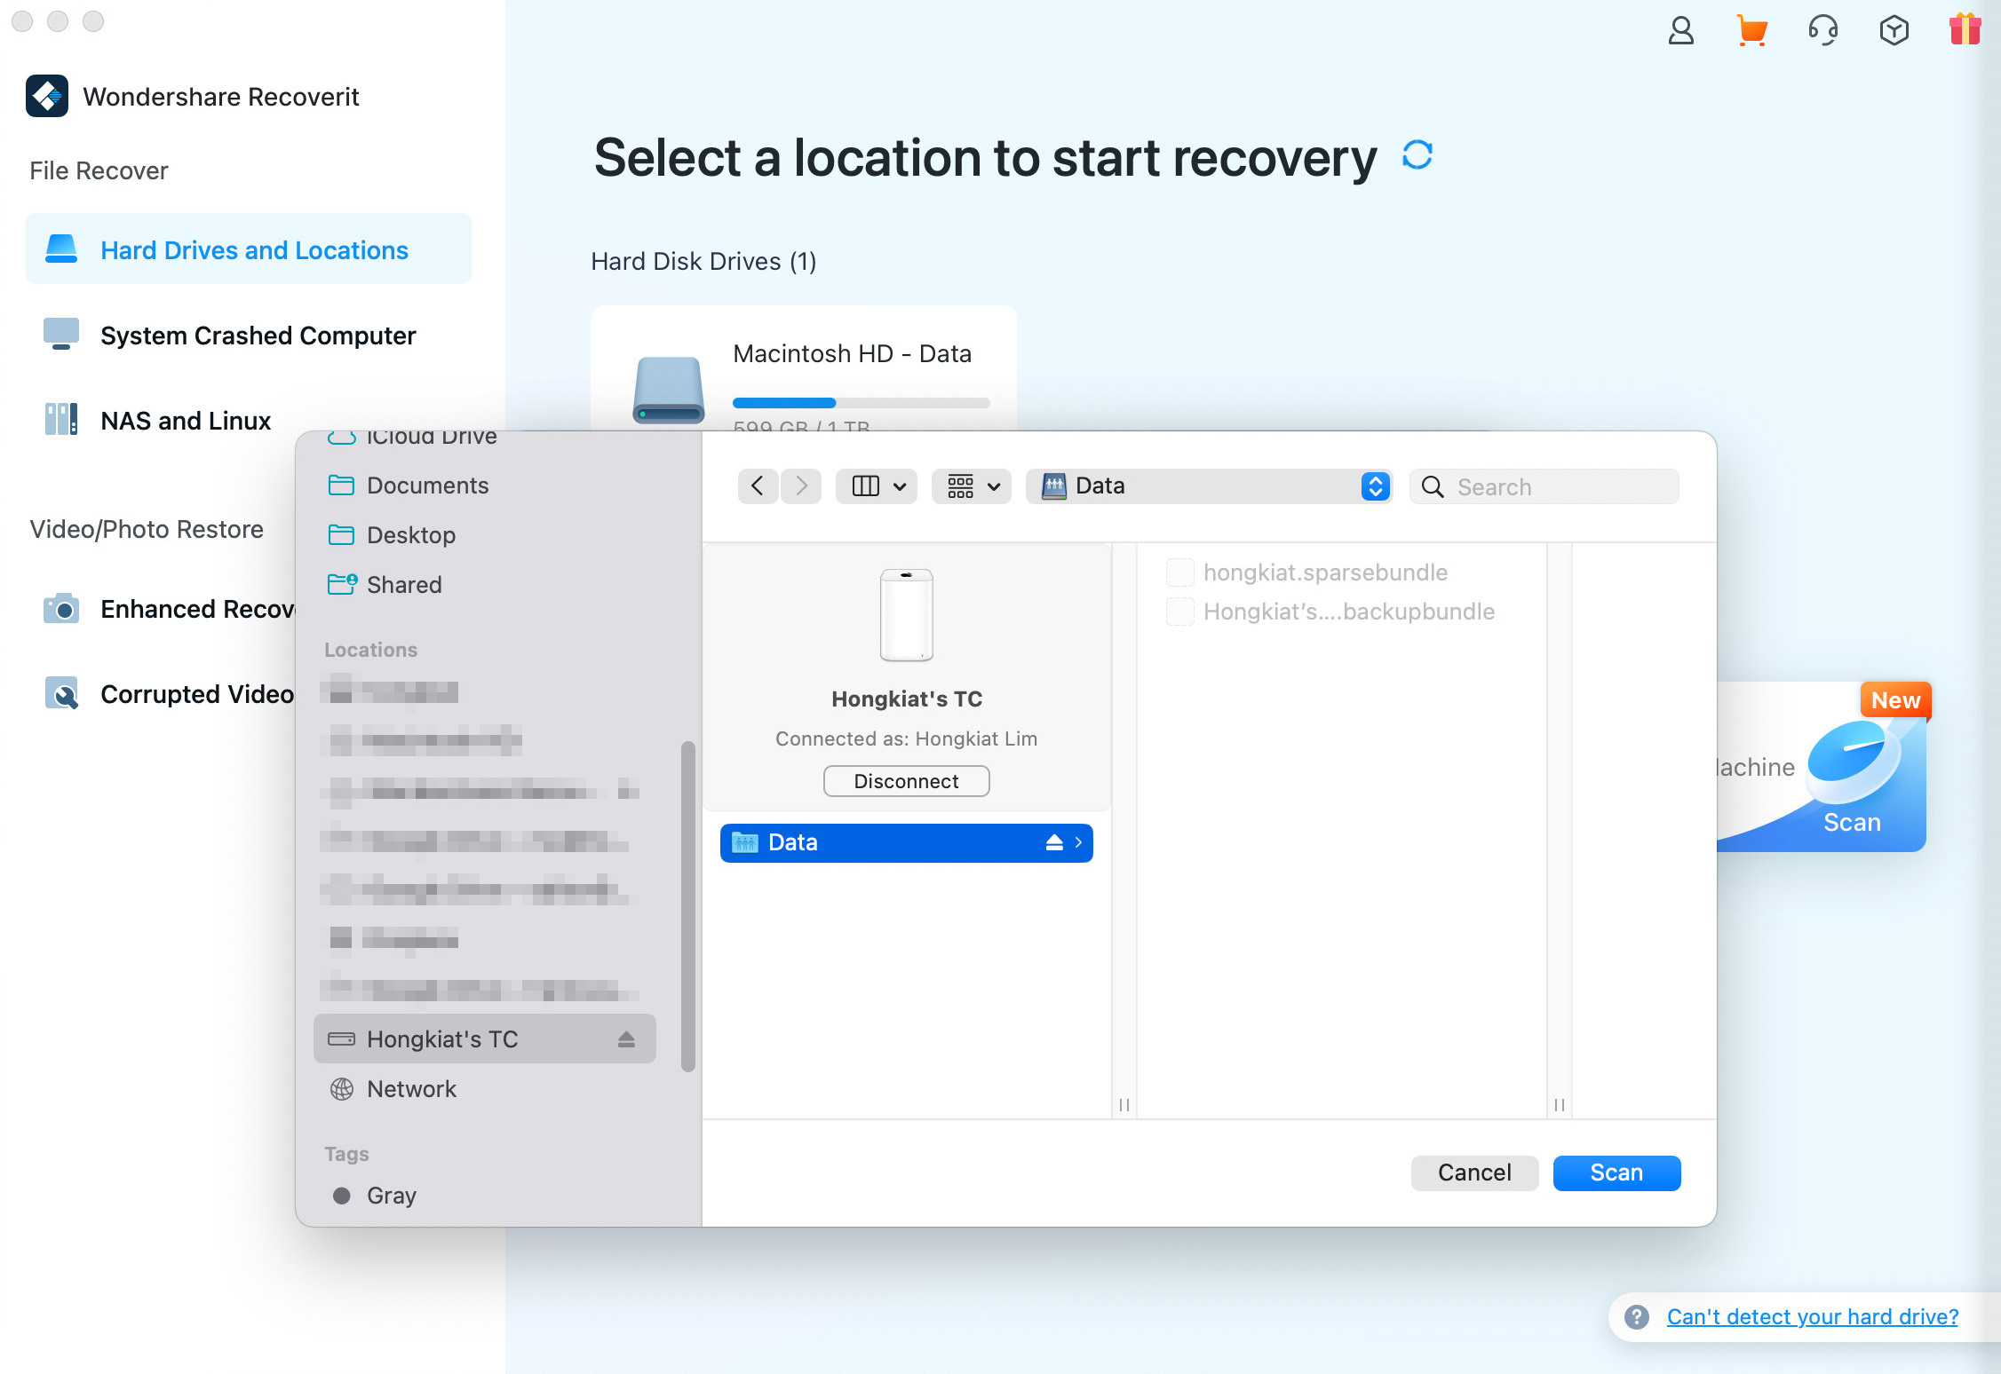The height and width of the screenshot is (1374, 2001).
Task: Click the Documents folder icon
Action: coord(341,485)
